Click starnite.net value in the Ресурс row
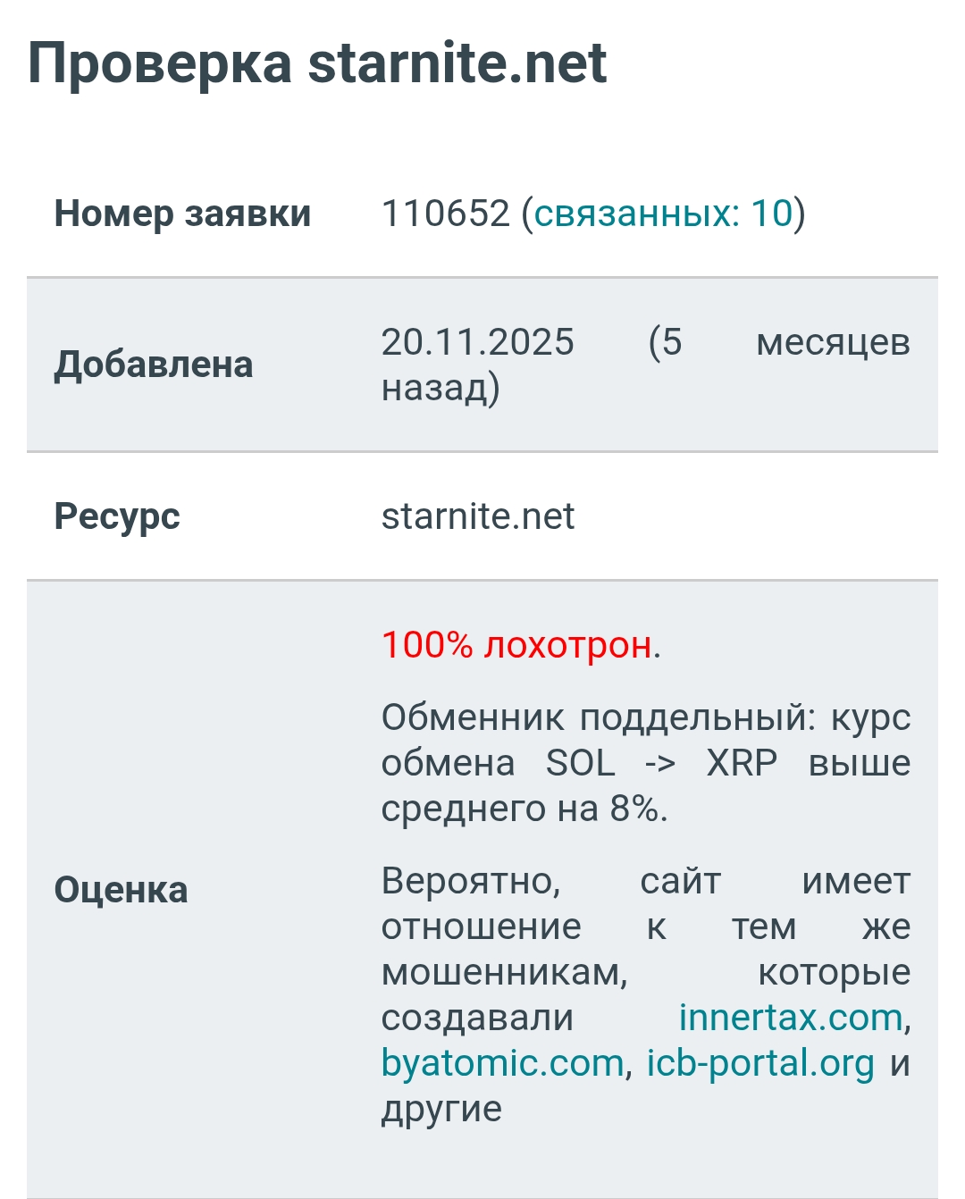This screenshot has width=965, height=1199. 478,516
